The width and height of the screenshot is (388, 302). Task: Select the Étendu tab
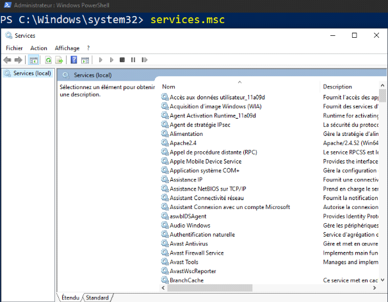click(x=70, y=298)
